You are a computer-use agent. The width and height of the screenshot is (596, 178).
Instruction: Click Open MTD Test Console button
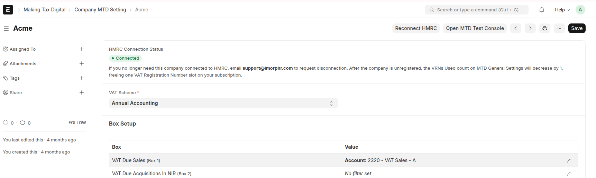(x=475, y=28)
